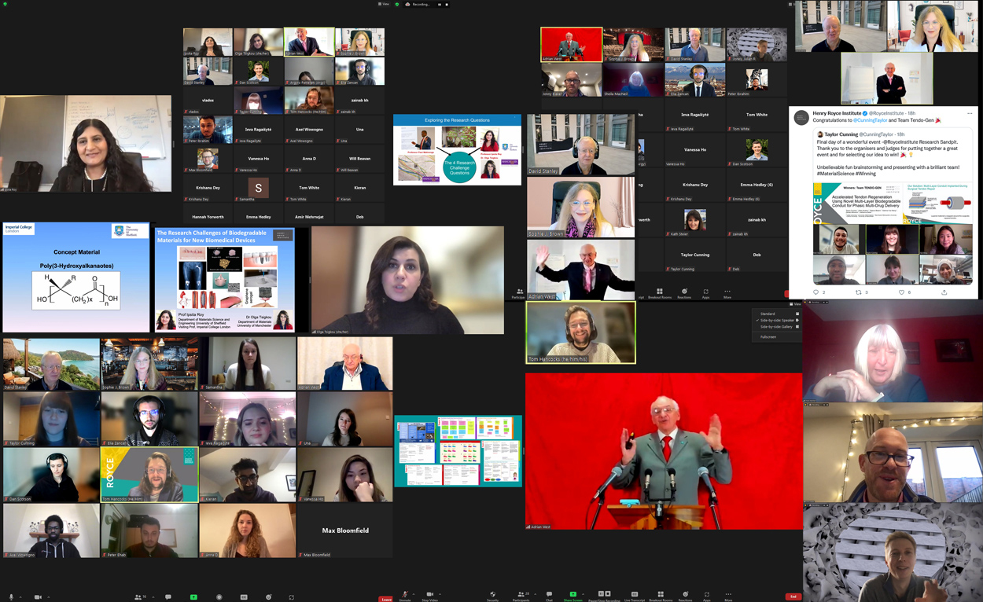Open the Security shield icon
983x602 pixels.
coord(492,595)
